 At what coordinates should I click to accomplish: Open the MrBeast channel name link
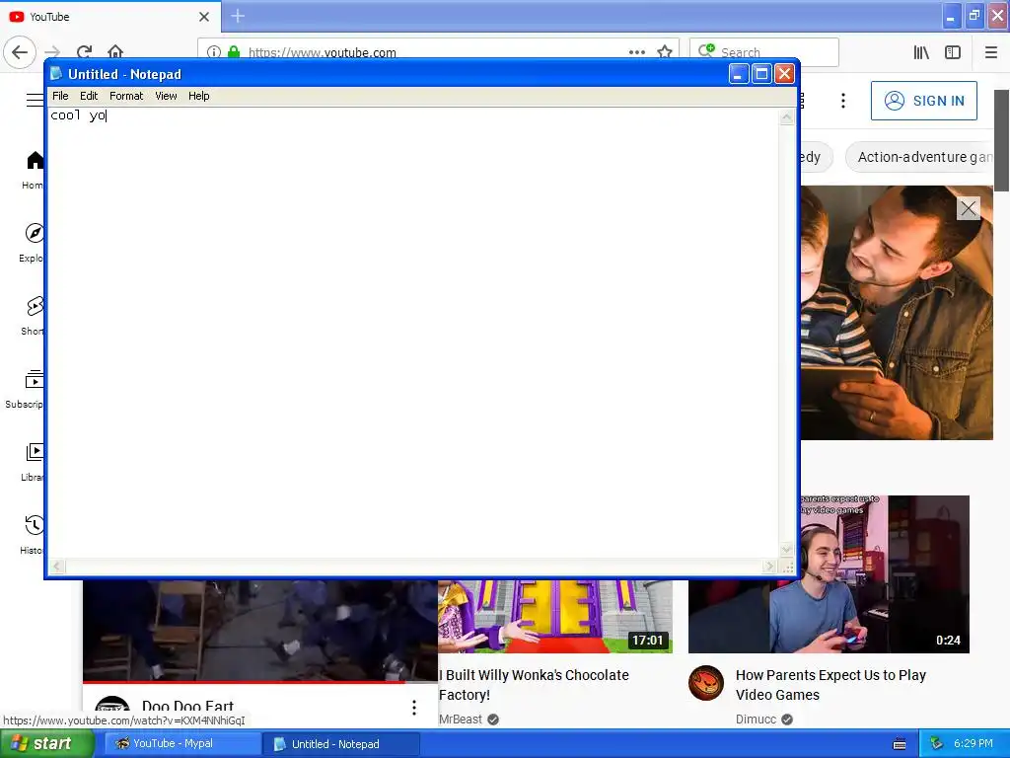click(461, 720)
